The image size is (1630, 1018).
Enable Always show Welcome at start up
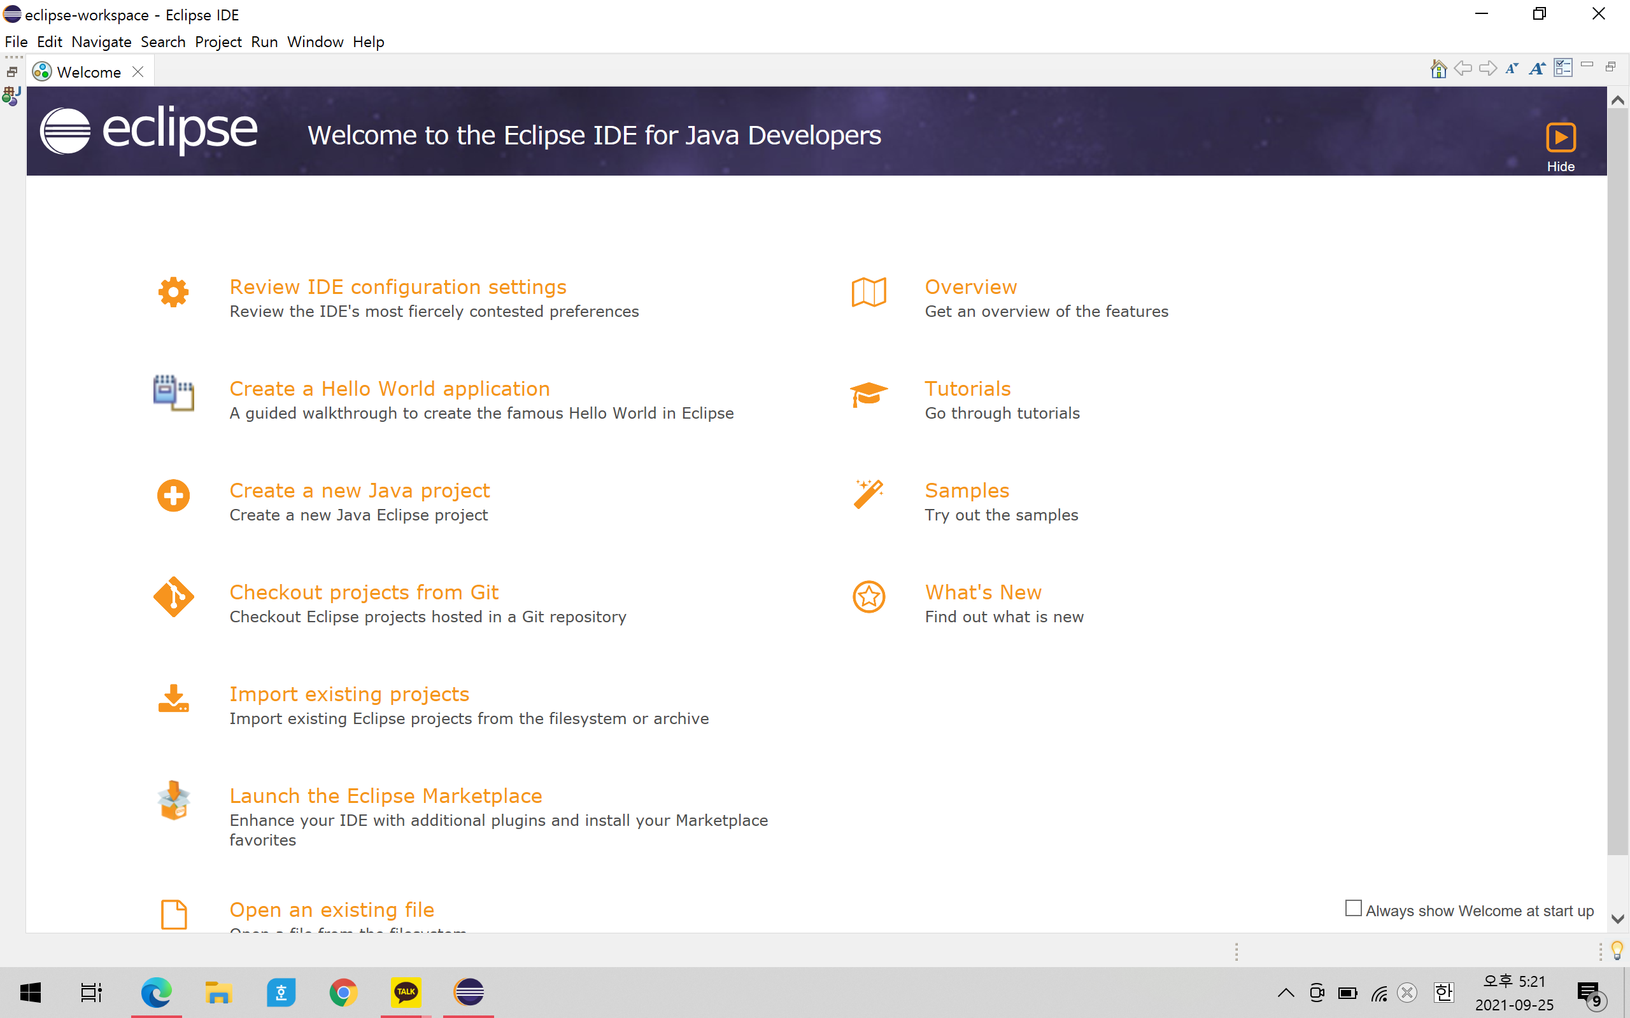[x=1353, y=909]
